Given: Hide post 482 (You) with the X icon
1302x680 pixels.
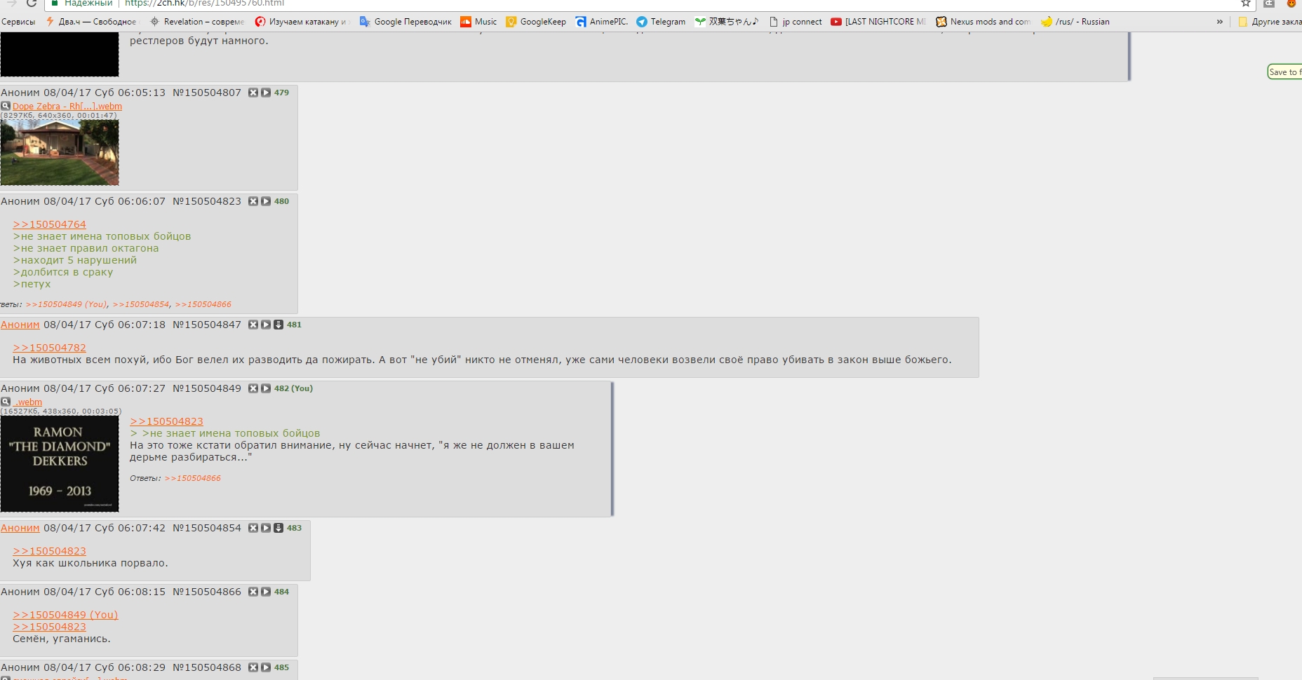Looking at the screenshot, I should click(x=253, y=388).
